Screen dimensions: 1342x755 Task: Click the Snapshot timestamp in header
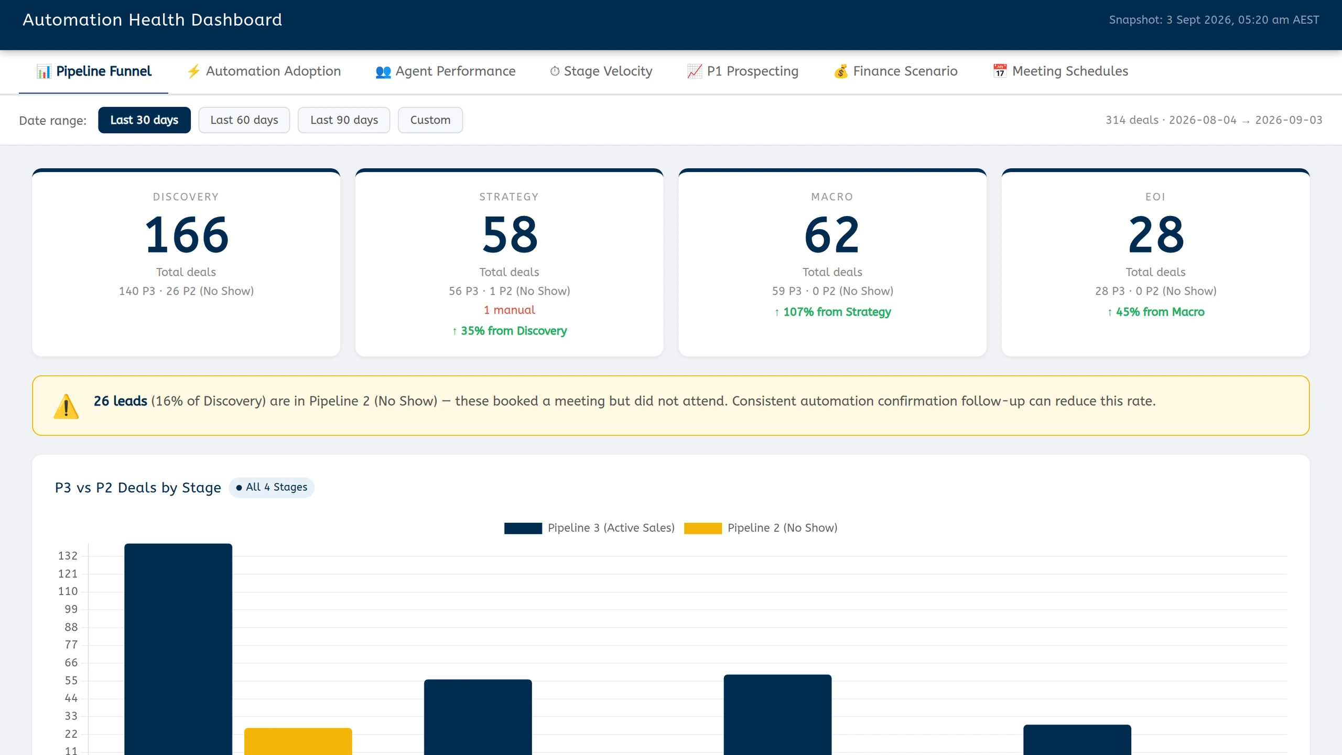point(1214,20)
